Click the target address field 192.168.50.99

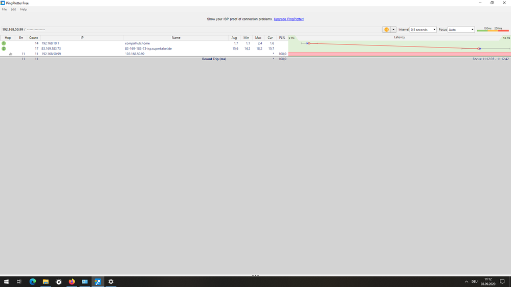pyautogui.click(x=13, y=30)
